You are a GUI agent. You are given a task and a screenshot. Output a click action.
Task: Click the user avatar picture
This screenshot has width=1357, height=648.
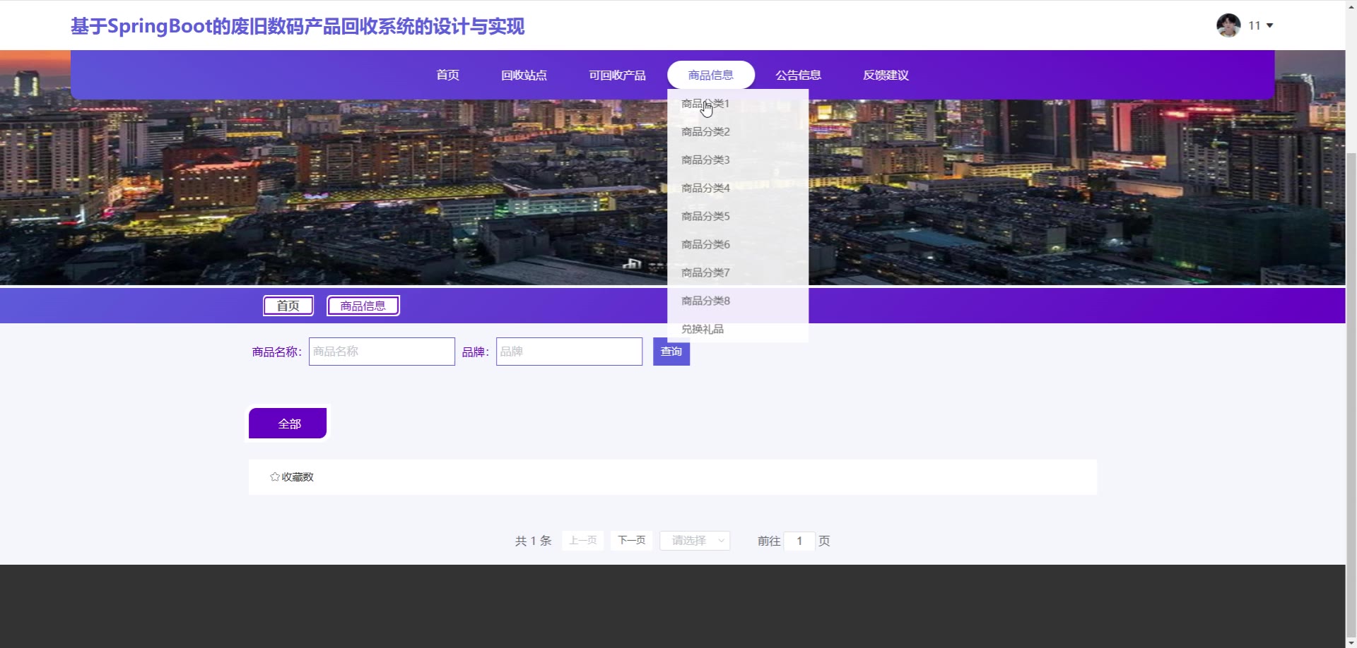1228,25
